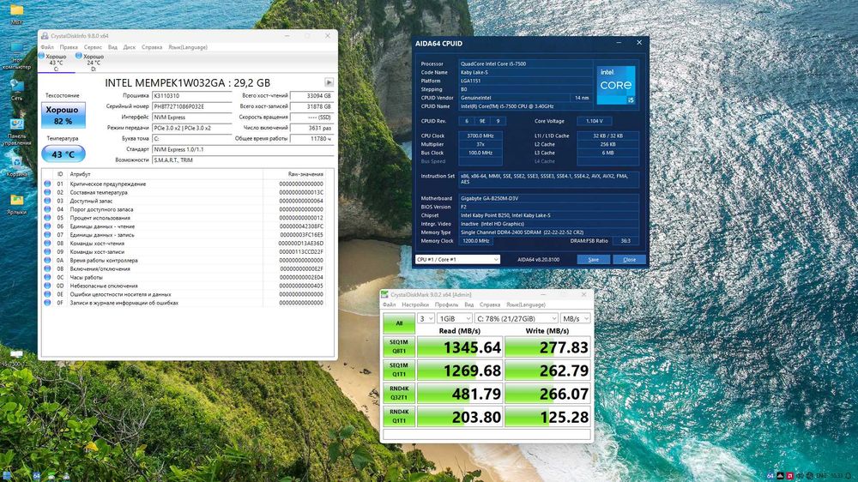Click the 43 °C temperature button
The width and height of the screenshot is (858, 482).
(63, 154)
